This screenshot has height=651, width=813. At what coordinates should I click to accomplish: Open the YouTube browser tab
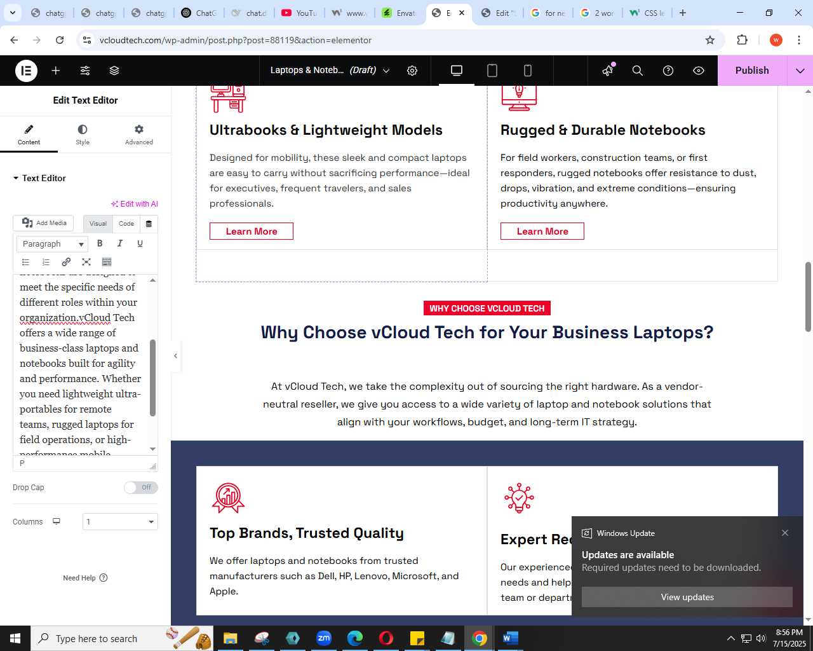click(299, 13)
